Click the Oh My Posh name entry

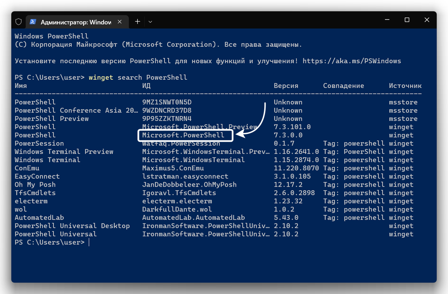(x=35, y=184)
